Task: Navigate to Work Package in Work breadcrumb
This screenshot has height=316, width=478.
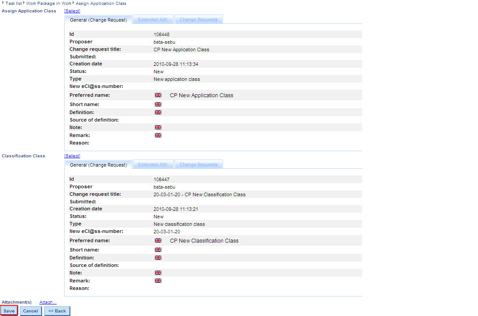Action: [48, 3]
